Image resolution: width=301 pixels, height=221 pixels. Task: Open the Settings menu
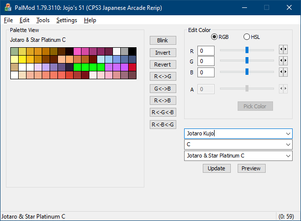[66, 20]
